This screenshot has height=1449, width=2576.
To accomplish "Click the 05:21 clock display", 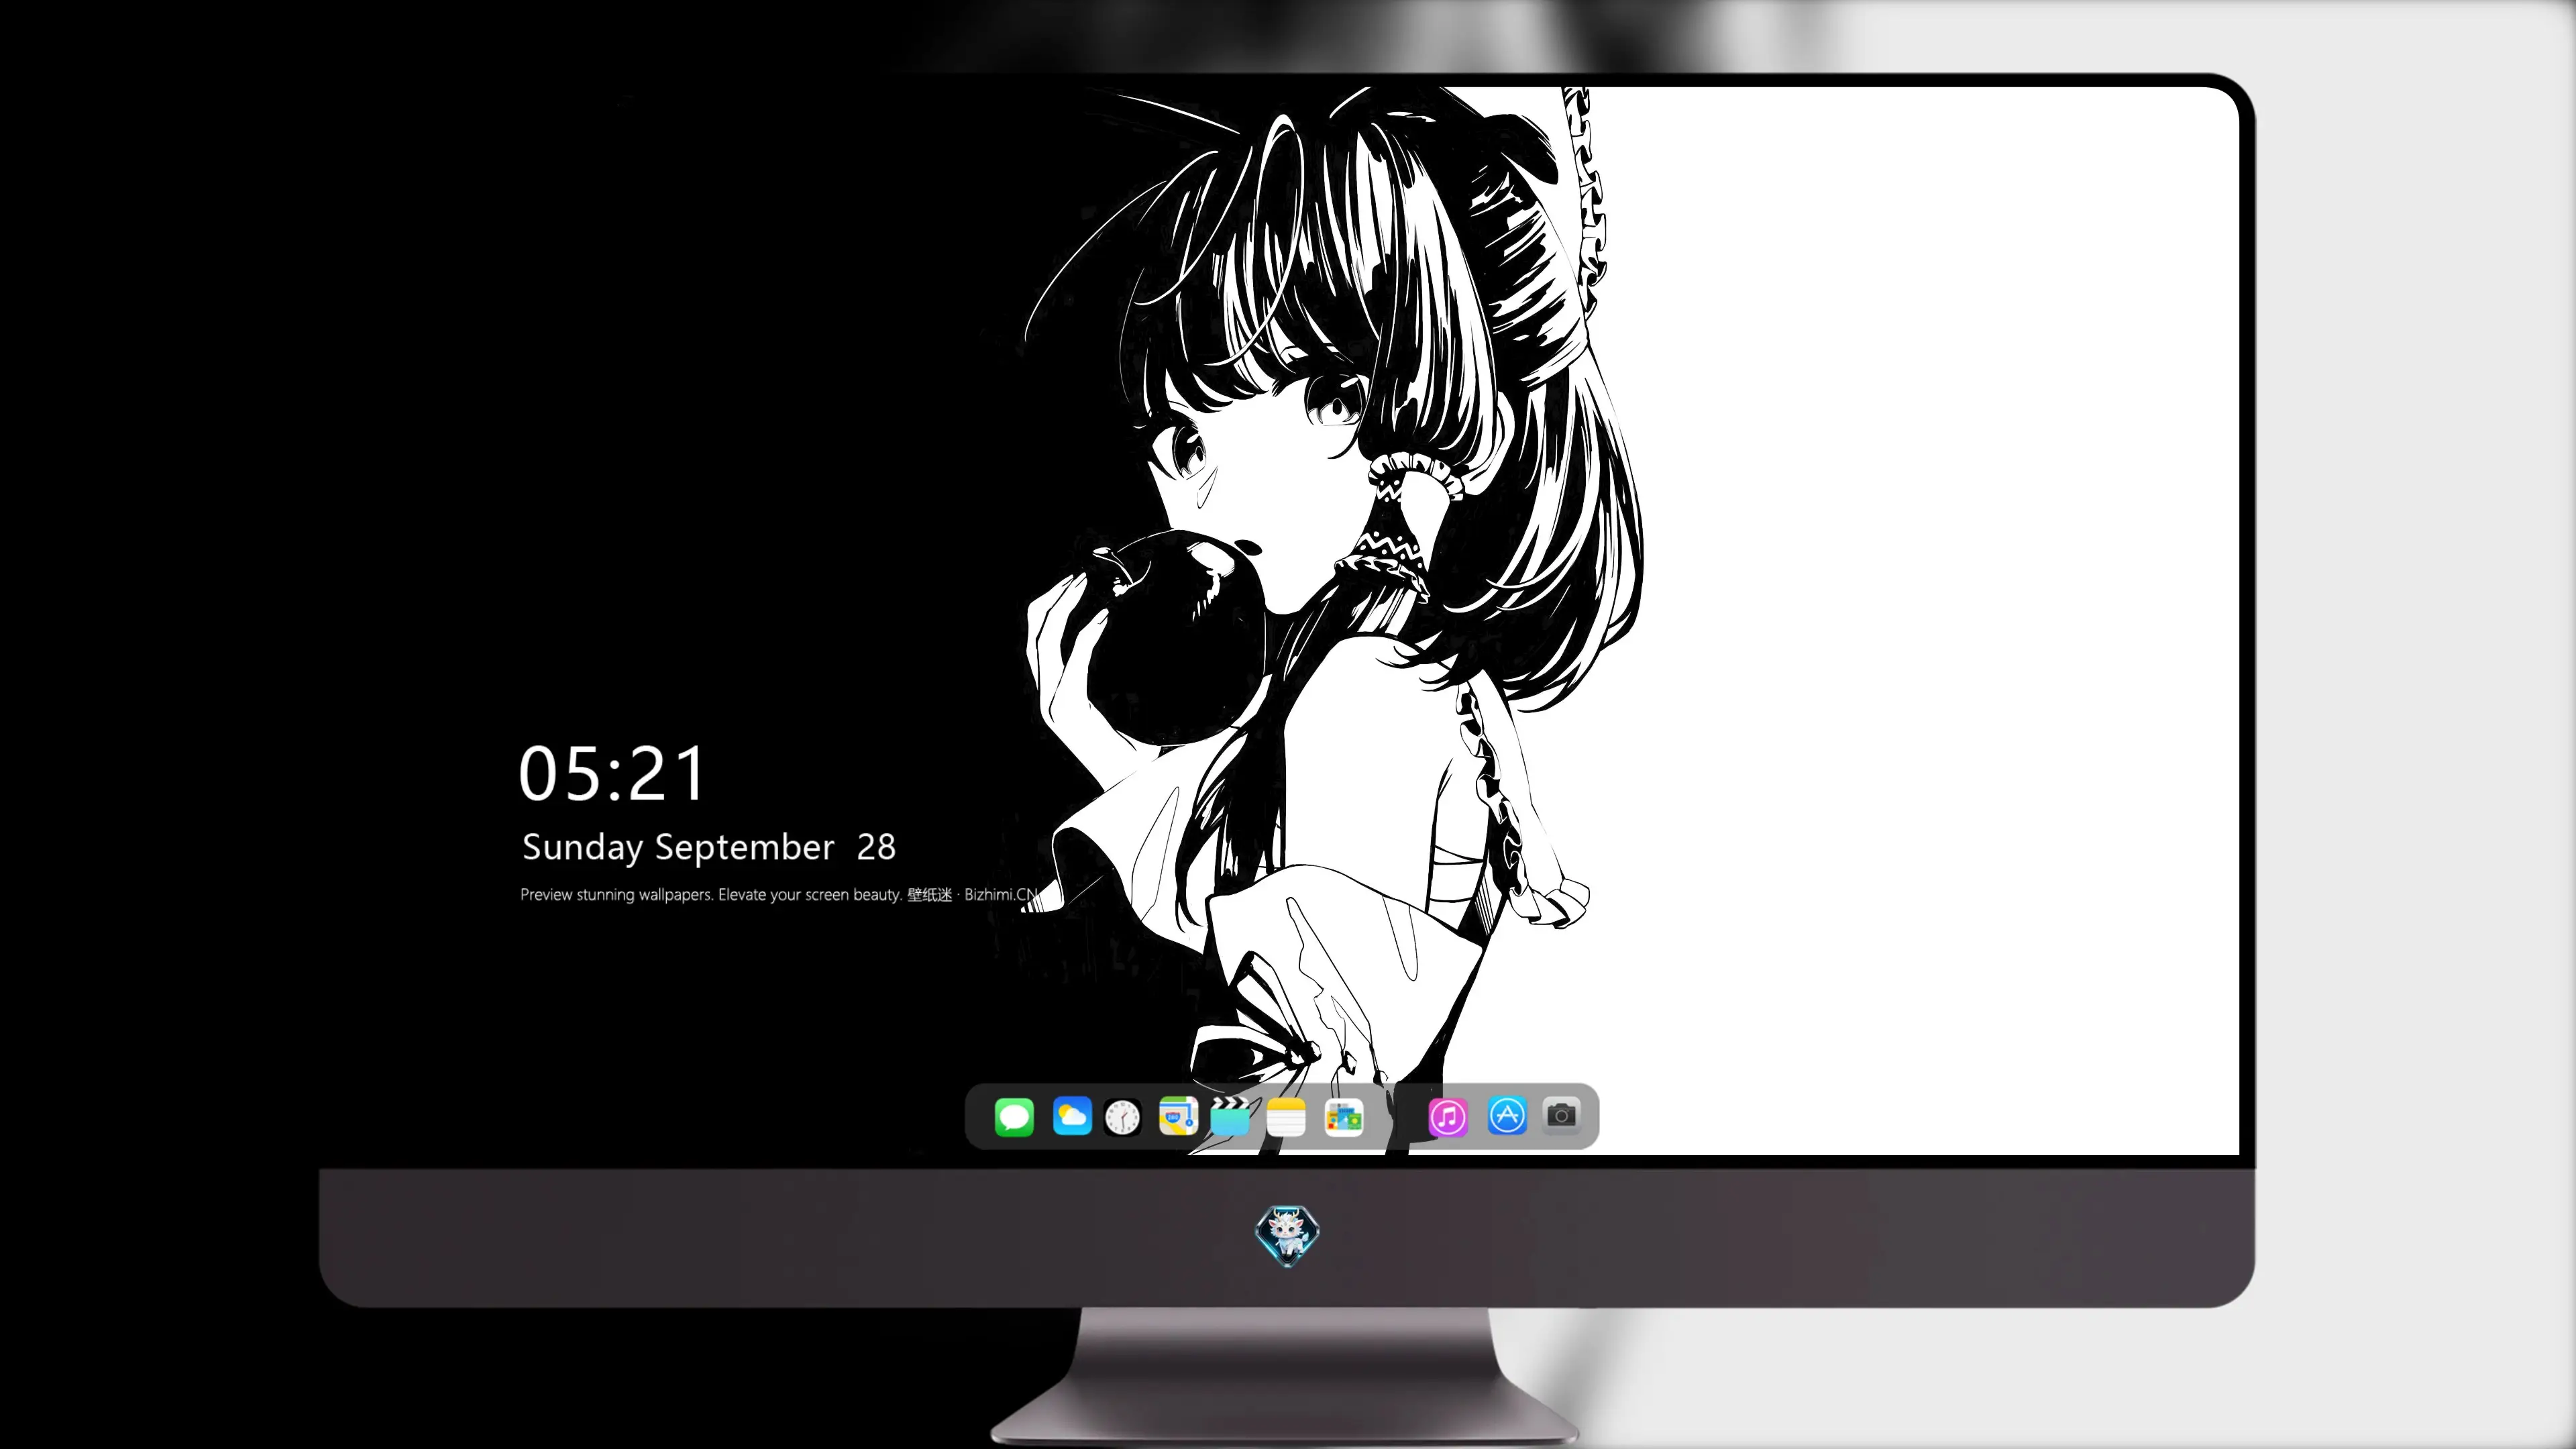I will 612,774.
